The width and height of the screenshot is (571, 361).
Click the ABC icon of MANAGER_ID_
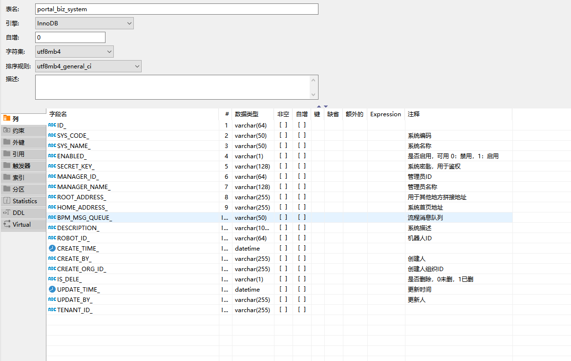coord(52,176)
